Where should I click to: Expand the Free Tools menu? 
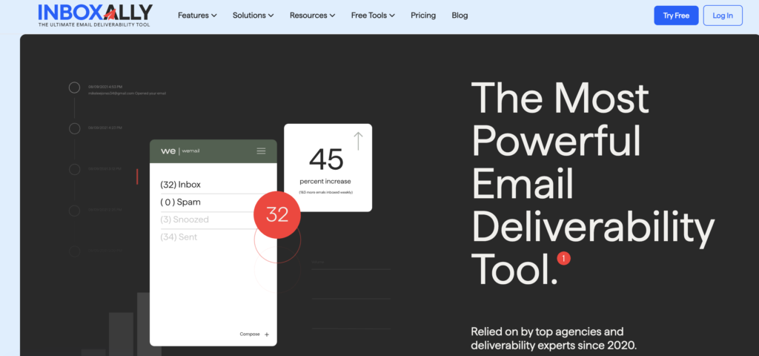tap(373, 16)
